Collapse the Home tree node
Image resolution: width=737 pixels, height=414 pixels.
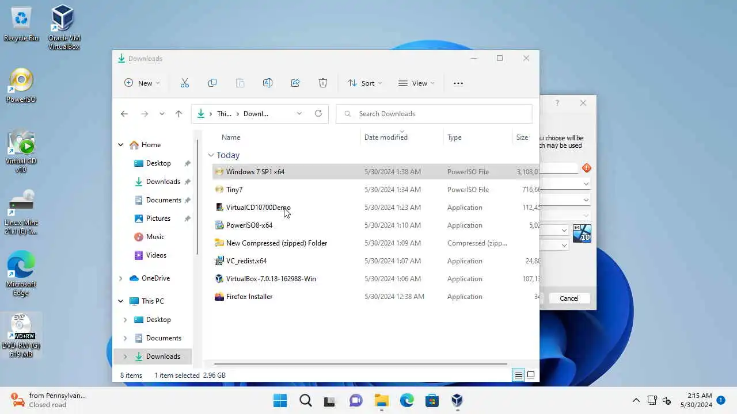[120, 145]
